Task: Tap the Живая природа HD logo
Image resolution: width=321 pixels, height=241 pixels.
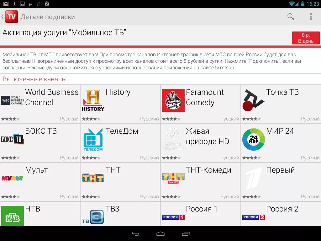Action: (173, 139)
